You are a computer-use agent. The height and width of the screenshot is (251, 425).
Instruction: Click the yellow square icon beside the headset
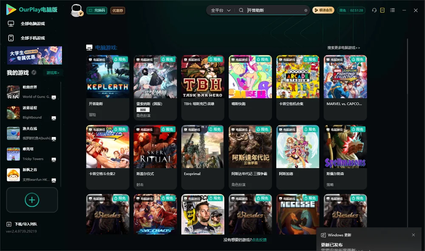click(382, 10)
